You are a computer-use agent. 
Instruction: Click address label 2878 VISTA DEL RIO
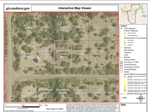[29, 96]
